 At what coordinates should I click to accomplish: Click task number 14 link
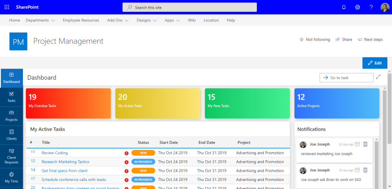pos(33,170)
